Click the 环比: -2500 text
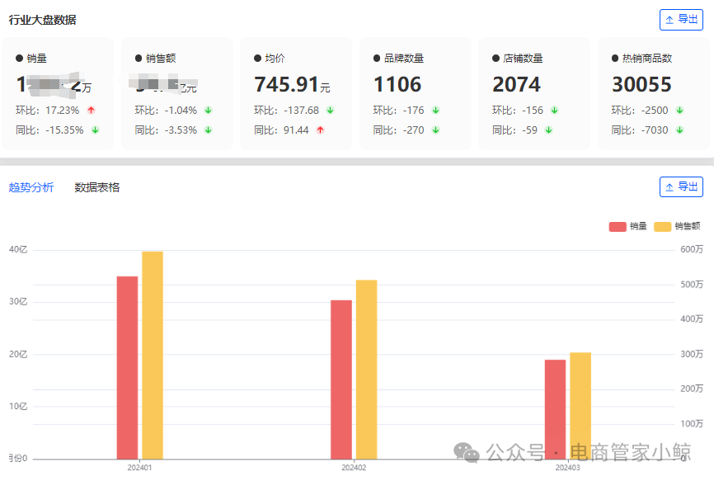714x481 pixels. point(639,111)
